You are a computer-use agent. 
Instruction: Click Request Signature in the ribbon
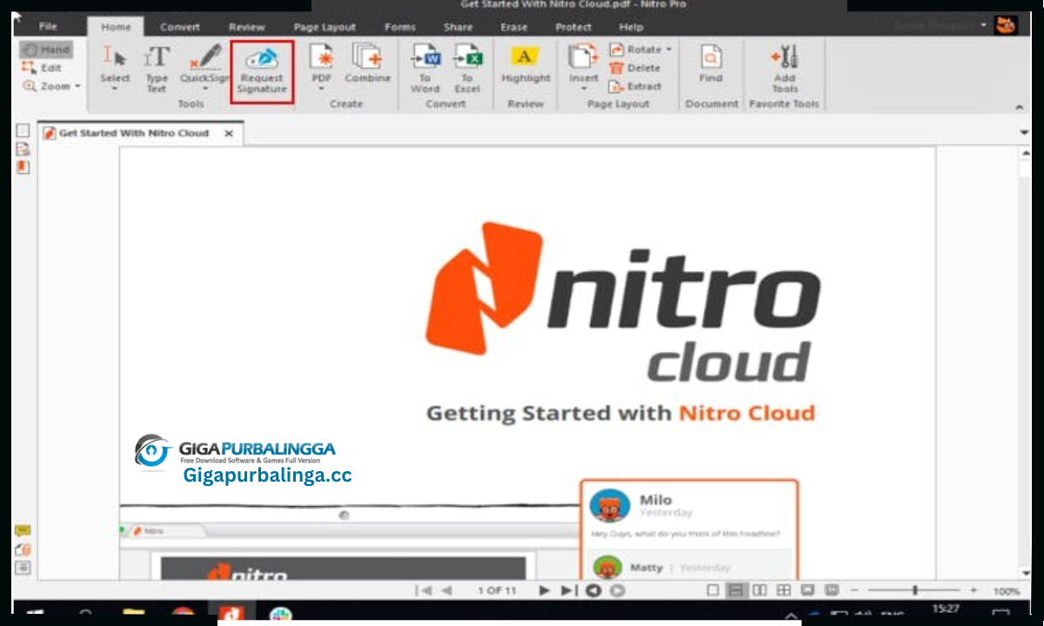click(x=262, y=71)
